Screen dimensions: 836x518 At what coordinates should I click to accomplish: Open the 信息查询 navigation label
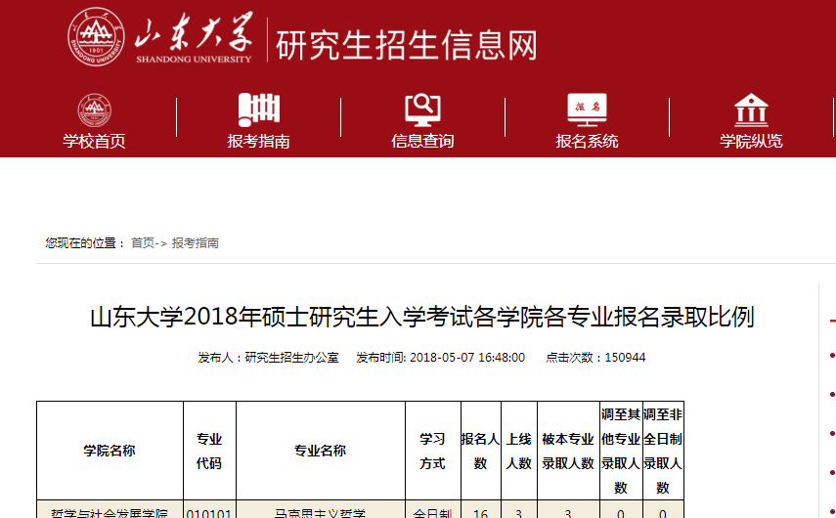pos(422,141)
